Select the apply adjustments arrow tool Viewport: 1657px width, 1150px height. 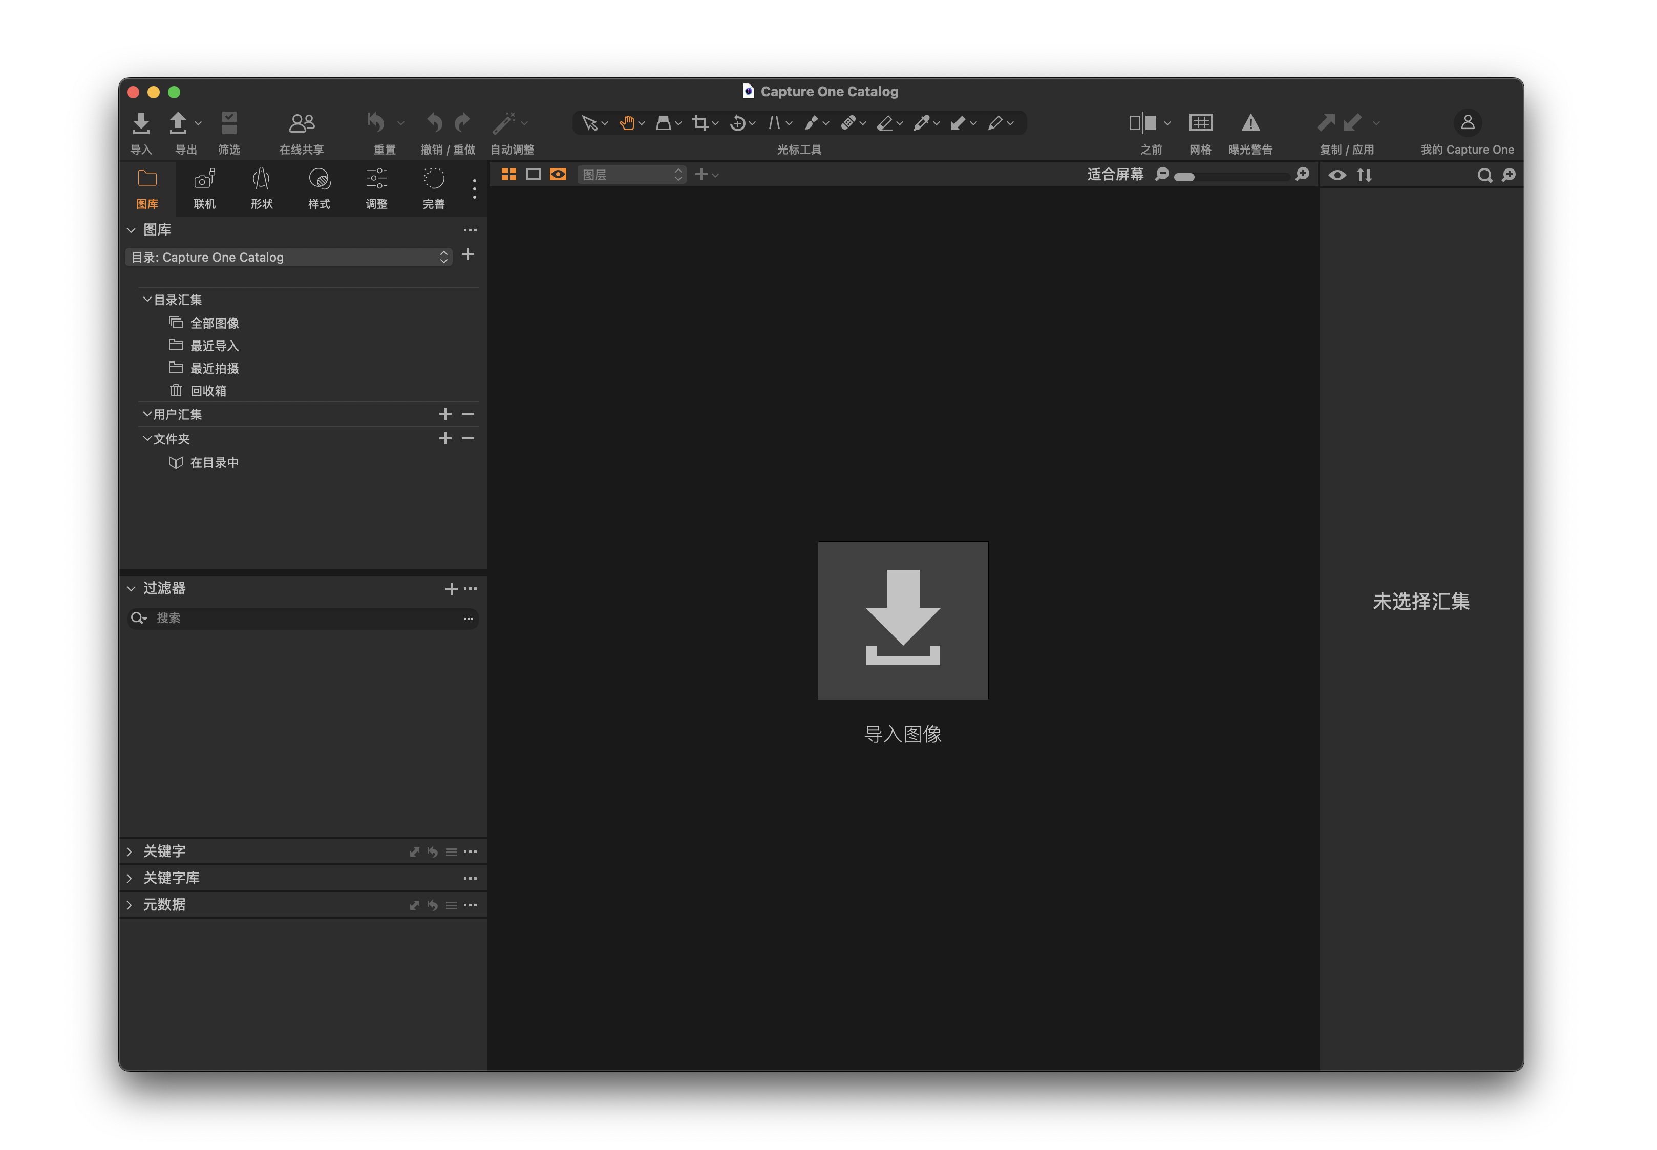coord(958,123)
